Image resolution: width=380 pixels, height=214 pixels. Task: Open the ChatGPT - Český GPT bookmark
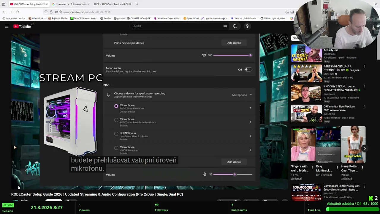[x=139, y=18]
